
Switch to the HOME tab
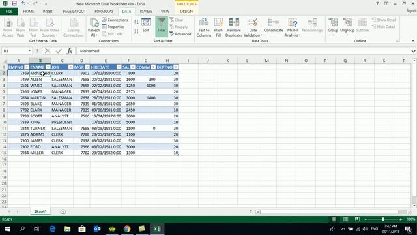pyautogui.click(x=29, y=12)
